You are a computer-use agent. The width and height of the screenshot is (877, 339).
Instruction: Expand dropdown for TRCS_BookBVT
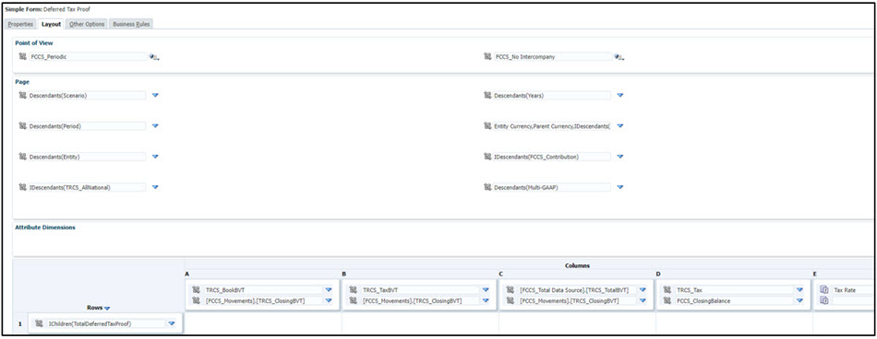(x=329, y=290)
